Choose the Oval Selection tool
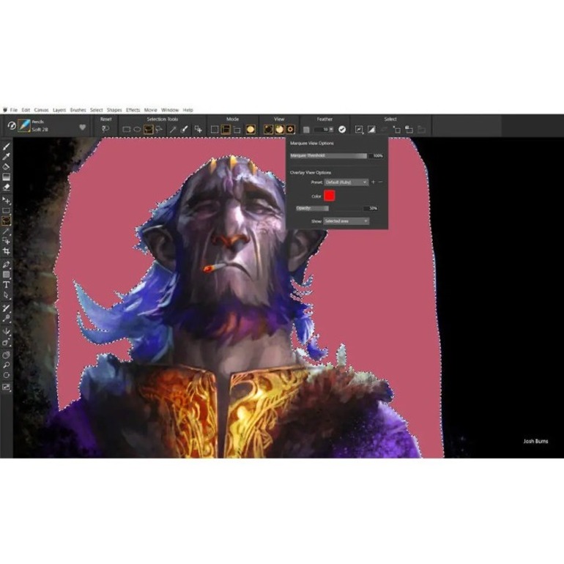The width and height of the screenshot is (564, 564). (x=137, y=129)
